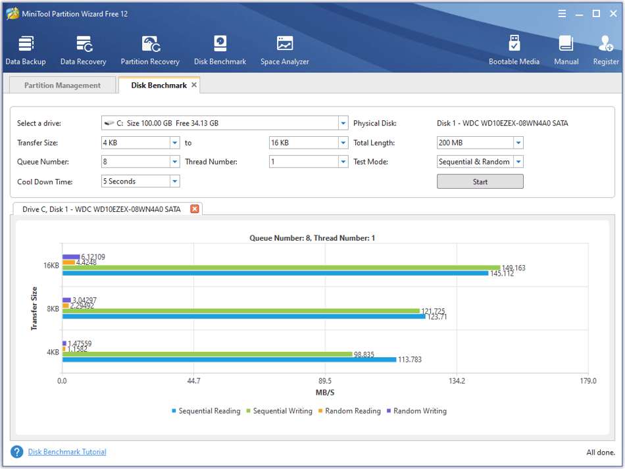Click the blue question mark help icon
Screen dimensions: 625x469
[x=16, y=452]
